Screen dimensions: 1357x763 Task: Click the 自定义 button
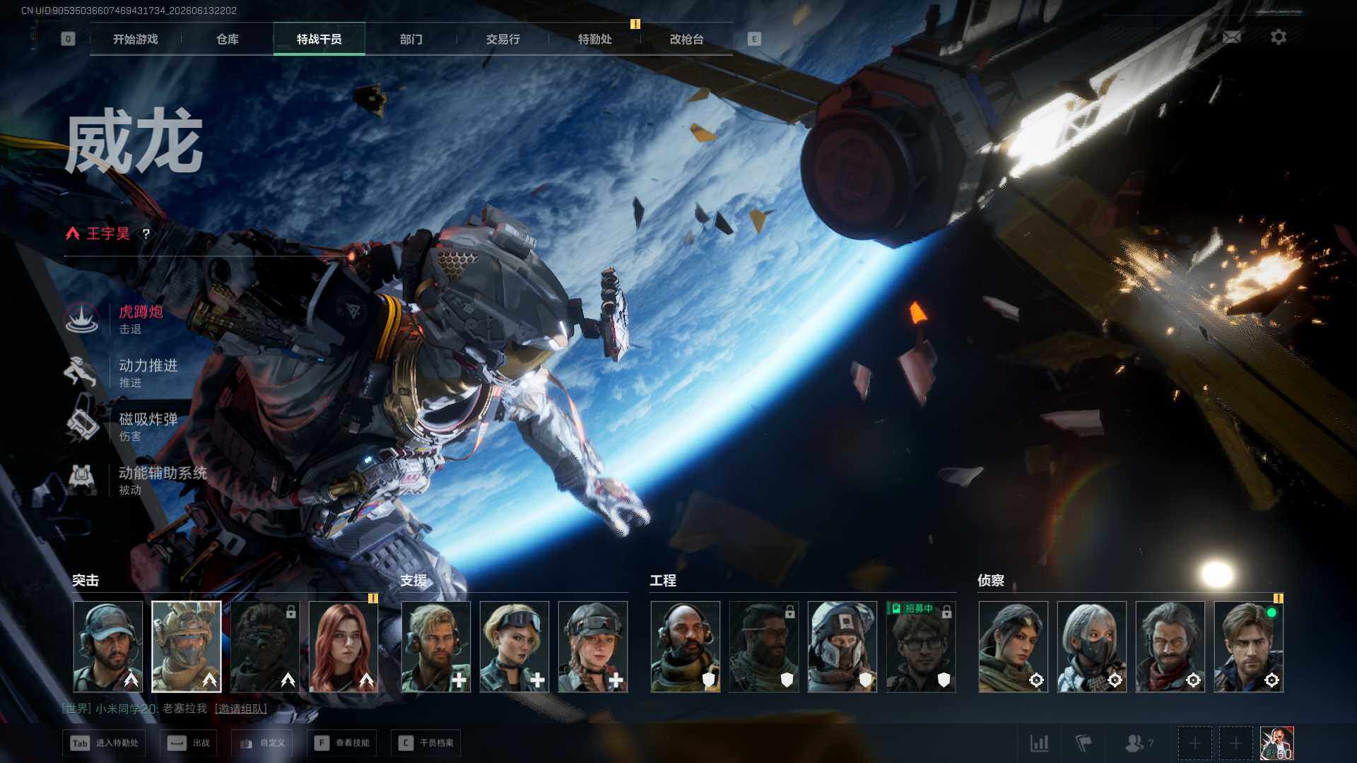(x=262, y=743)
